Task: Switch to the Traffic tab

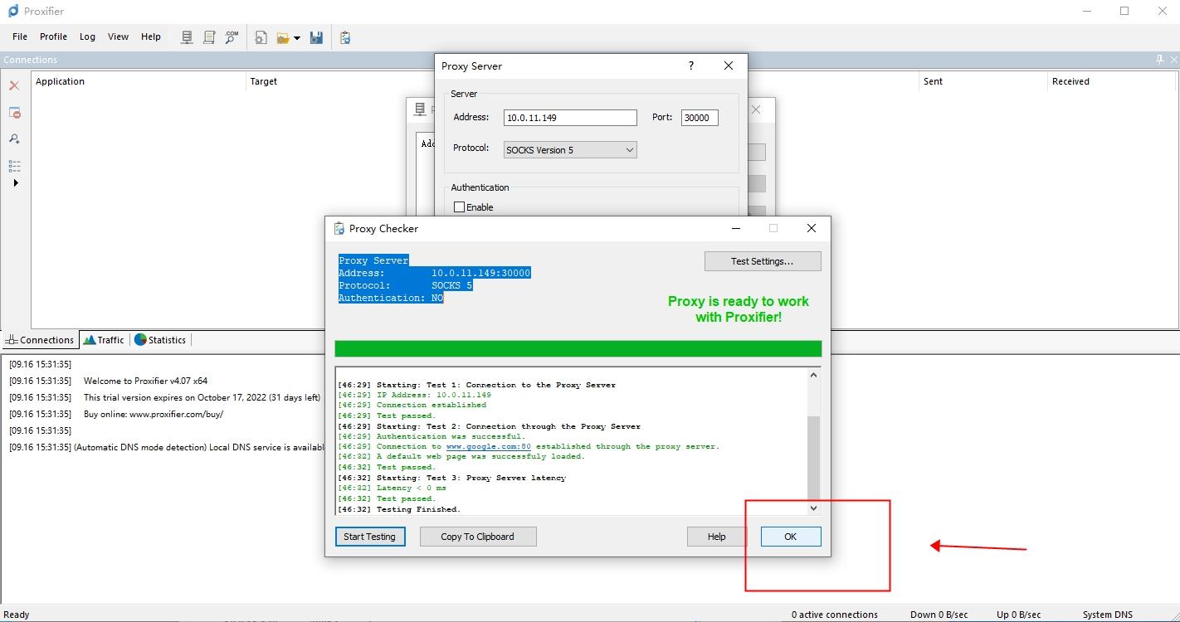Action: click(104, 340)
